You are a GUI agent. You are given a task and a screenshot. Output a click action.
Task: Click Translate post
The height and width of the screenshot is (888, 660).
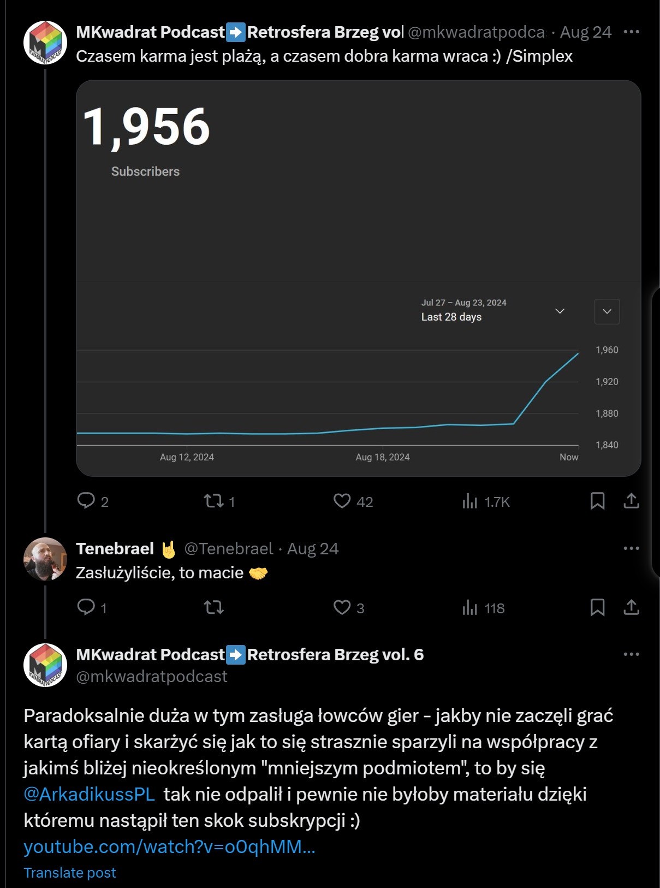click(70, 873)
